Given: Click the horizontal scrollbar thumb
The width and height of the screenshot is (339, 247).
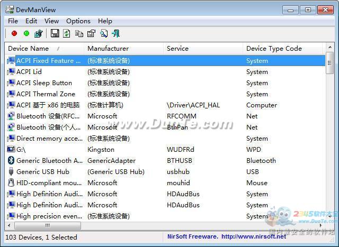Looking at the screenshot, I should click(x=48, y=225).
